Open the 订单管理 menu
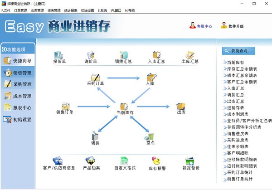Image resolution: width=272 pixels, height=190 pixels. tap(20, 10)
